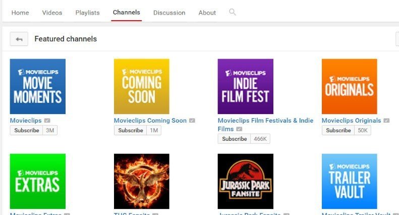The width and height of the screenshot is (399, 215).
Task: Click the Movieclips Originals name link
Action: pos(352,121)
